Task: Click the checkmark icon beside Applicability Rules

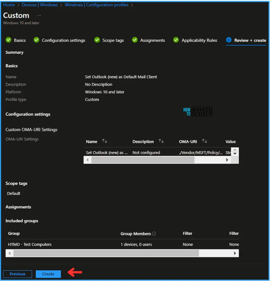Action: point(176,40)
